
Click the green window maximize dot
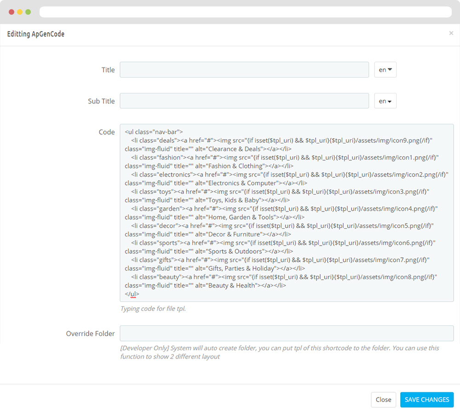(x=28, y=12)
